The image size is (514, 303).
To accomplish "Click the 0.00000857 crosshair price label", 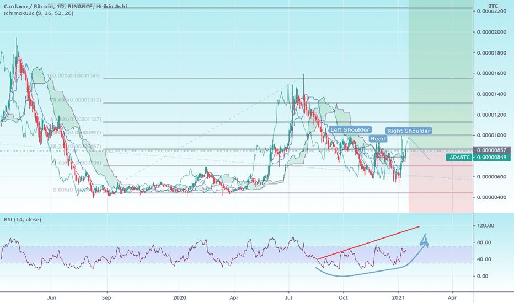I will (492, 150).
